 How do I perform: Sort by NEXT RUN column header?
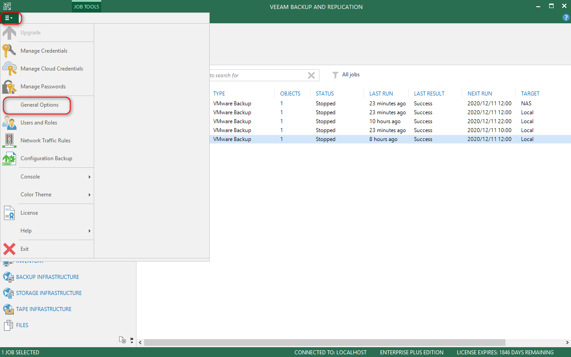[x=480, y=94]
